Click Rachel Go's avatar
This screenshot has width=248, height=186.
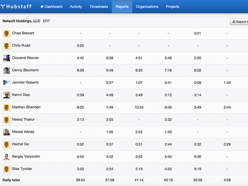tap(7, 144)
